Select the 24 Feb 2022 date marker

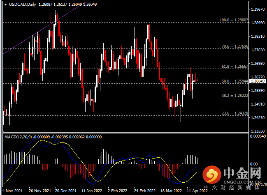(145, 191)
